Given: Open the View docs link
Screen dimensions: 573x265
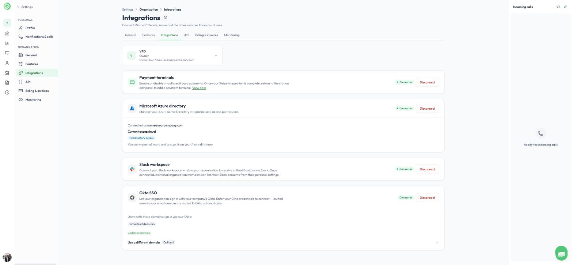Looking at the screenshot, I should pos(199,88).
